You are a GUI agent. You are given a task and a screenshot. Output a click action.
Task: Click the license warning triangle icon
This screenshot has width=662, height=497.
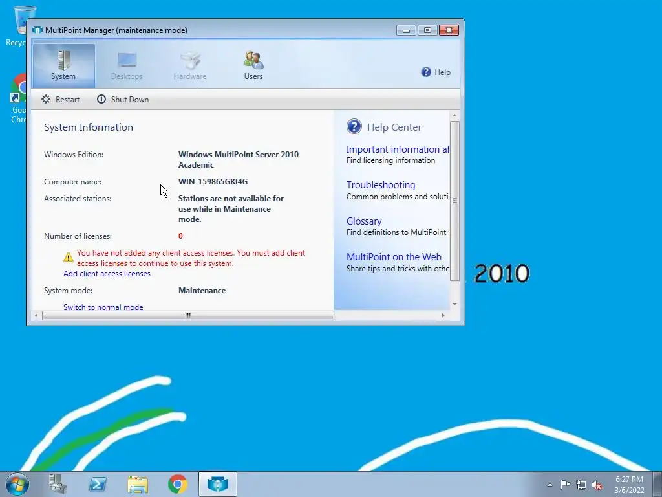(69, 257)
